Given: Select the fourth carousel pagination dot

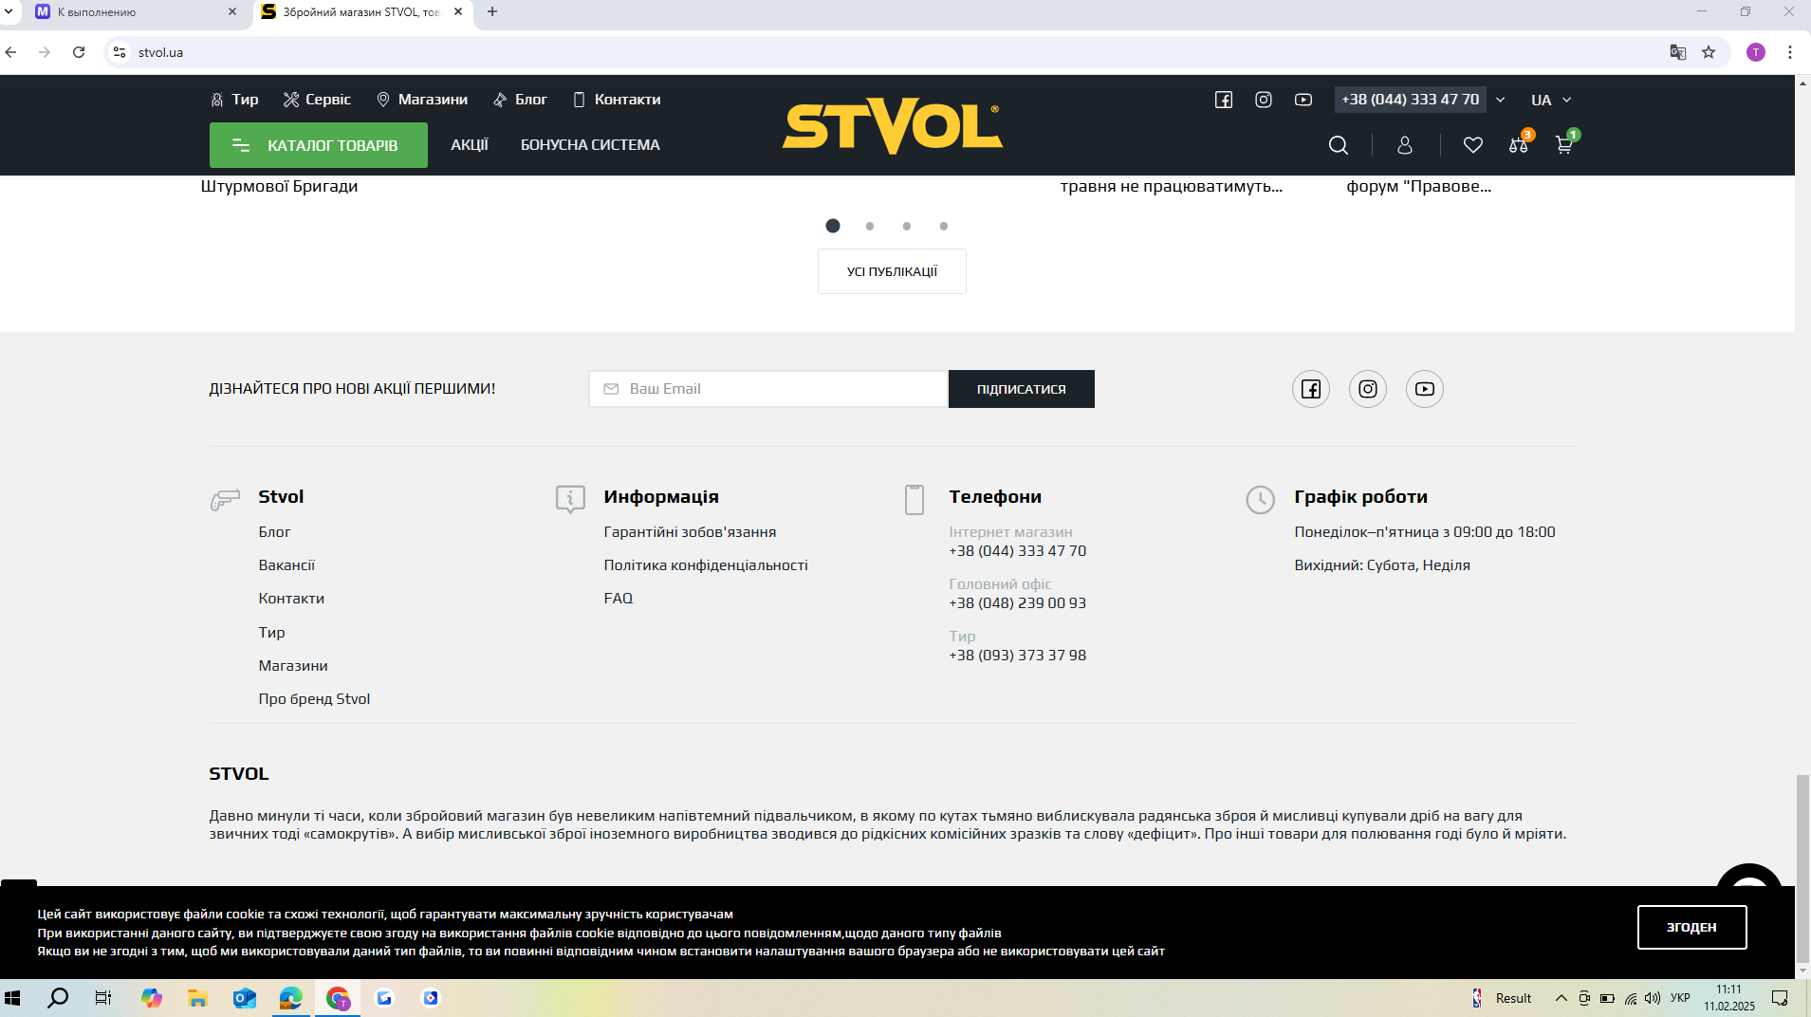Looking at the screenshot, I should point(944,226).
